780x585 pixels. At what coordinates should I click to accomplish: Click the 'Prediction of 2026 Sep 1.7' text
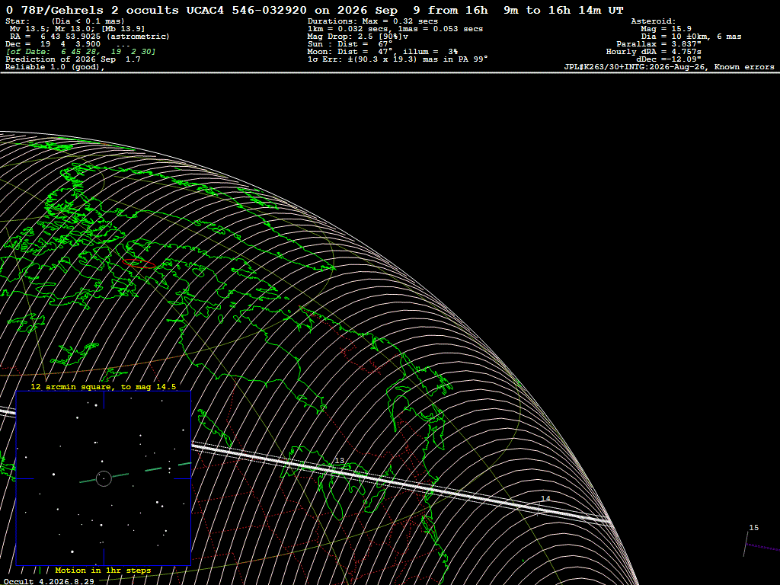coord(72,59)
